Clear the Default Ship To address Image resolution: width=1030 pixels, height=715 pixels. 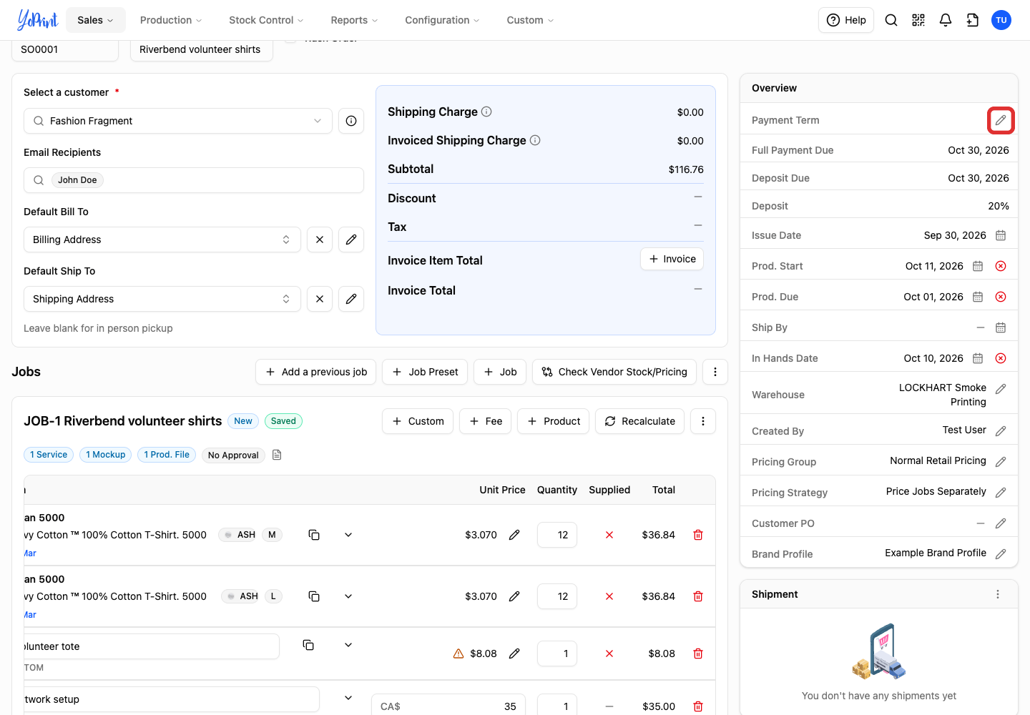320,299
